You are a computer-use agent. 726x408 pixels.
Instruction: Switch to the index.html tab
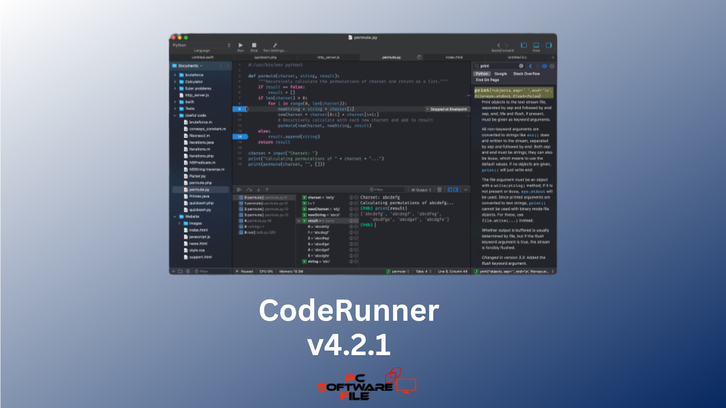454,57
